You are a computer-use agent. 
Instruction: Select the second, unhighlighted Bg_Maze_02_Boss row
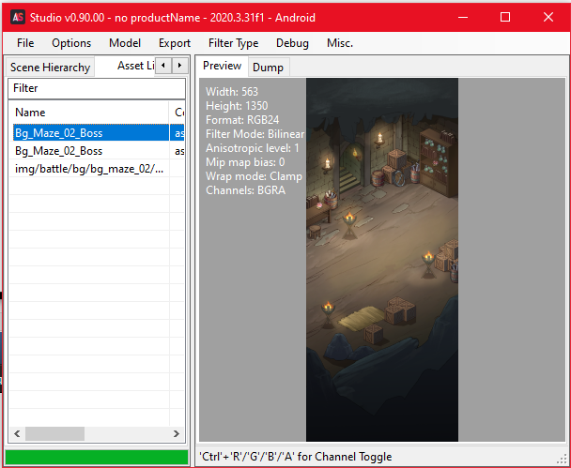click(x=97, y=151)
